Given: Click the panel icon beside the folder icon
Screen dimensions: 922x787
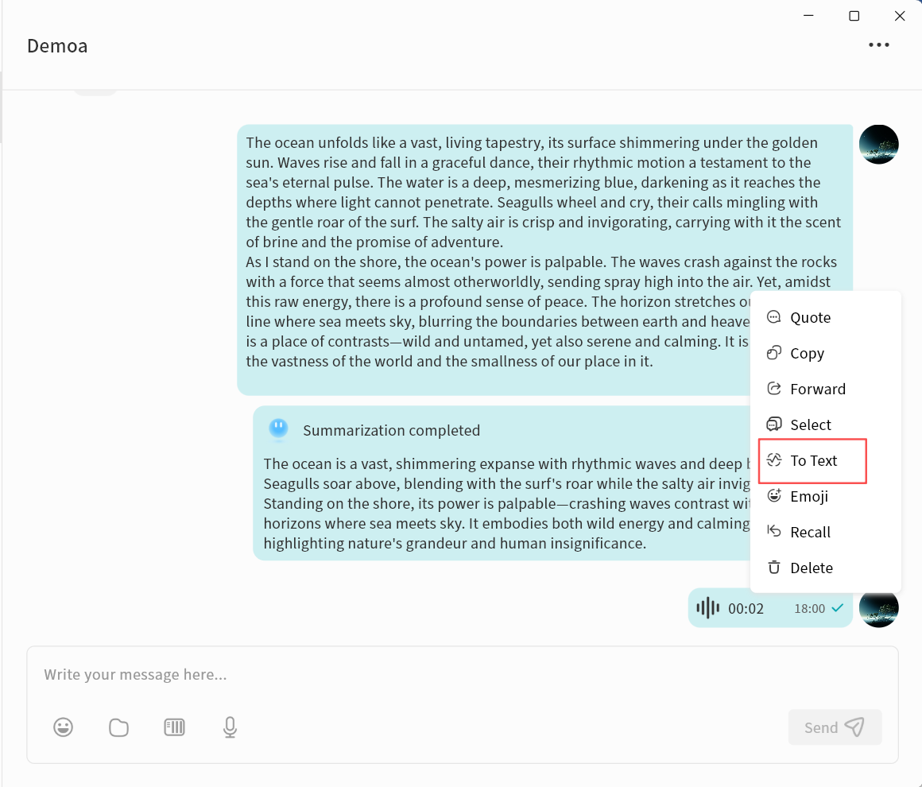Looking at the screenshot, I should [174, 727].
